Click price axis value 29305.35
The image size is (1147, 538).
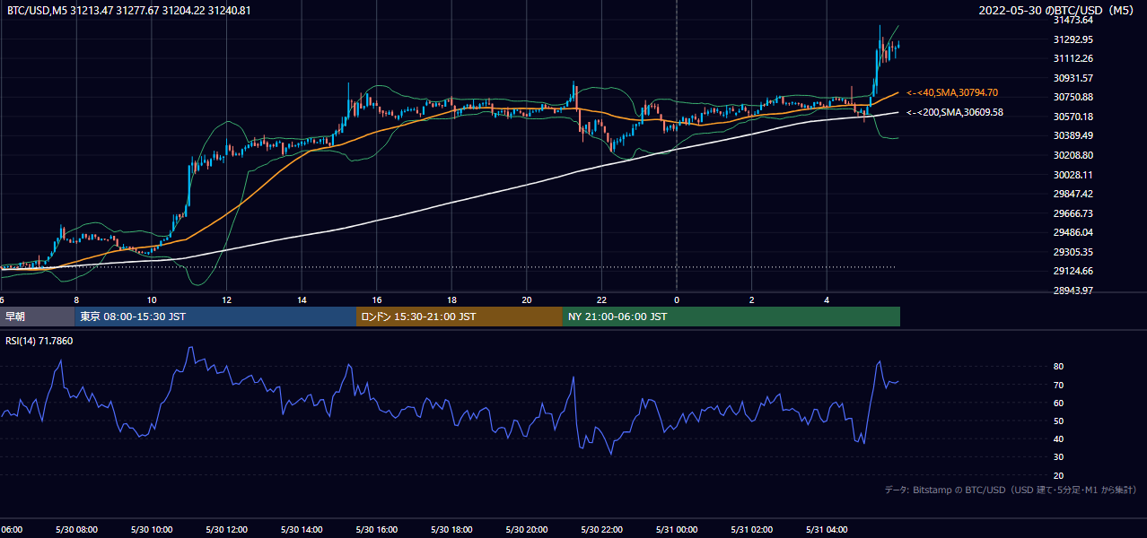(x=1073, y=252)
